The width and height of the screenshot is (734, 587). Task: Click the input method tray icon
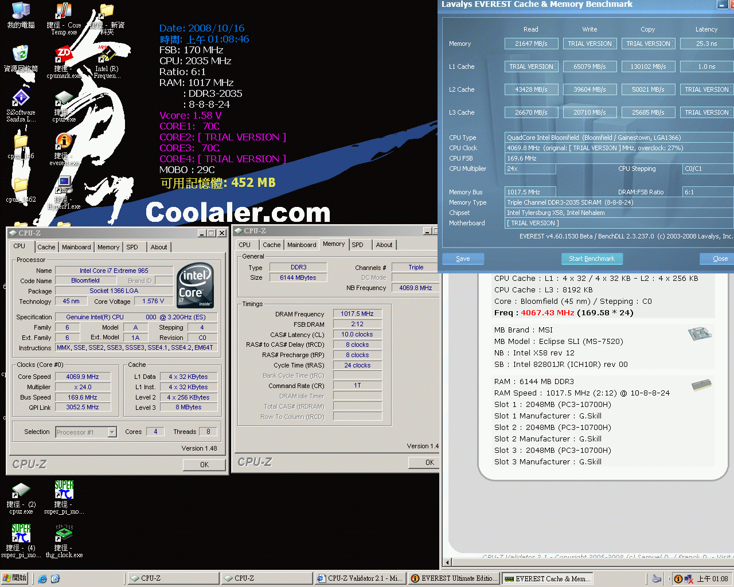(657, 579)
